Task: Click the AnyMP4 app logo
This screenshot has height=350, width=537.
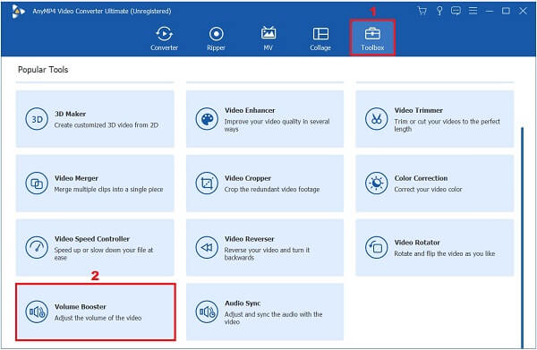Action: (18, 12)
